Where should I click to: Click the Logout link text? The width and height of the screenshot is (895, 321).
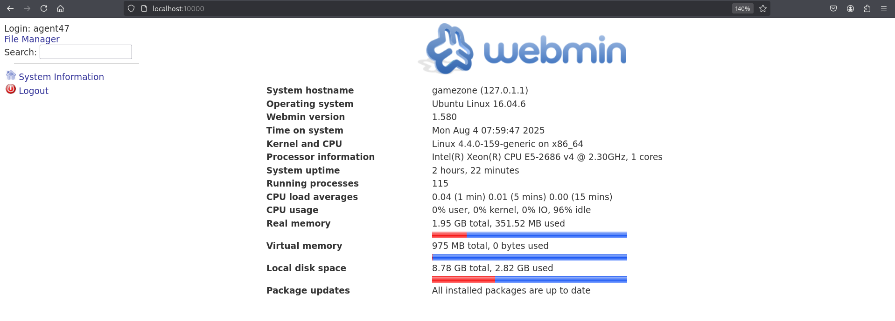[34, 91]
